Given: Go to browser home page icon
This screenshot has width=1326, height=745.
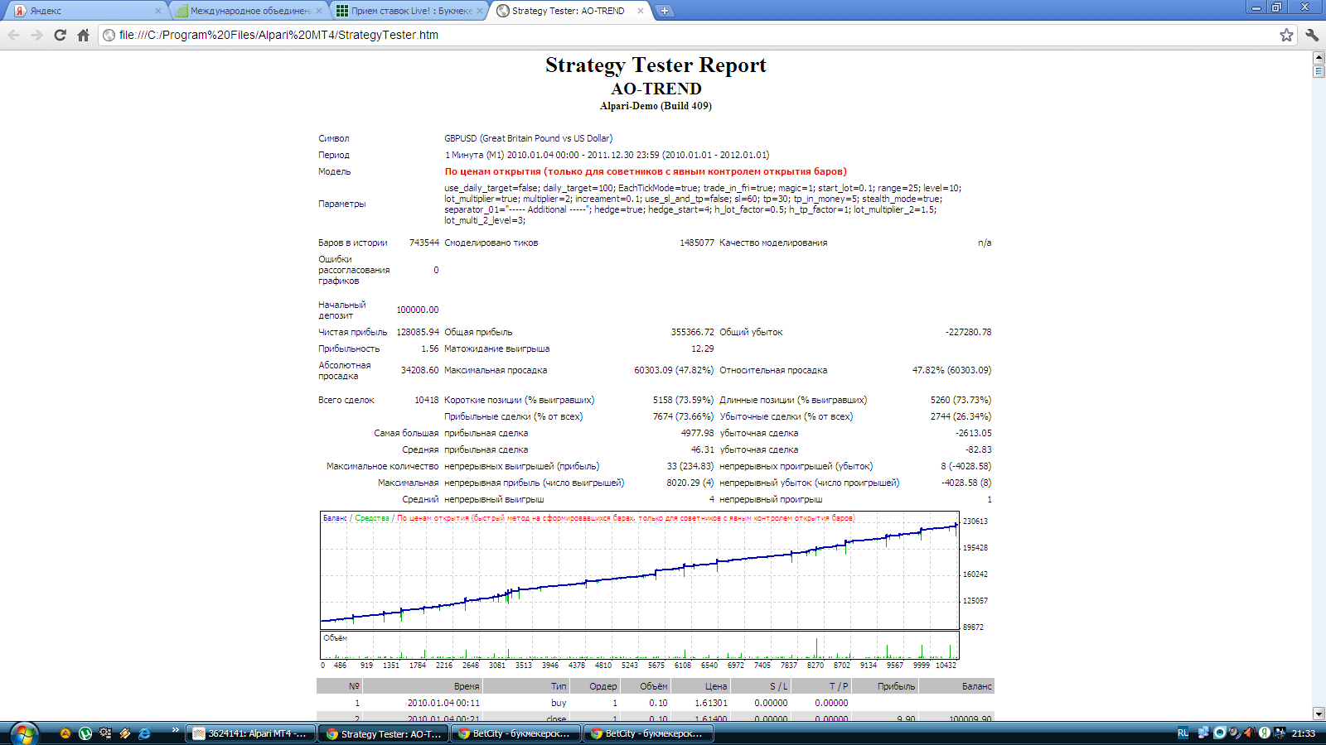Looking at the screenshot, I should [83, 35].
